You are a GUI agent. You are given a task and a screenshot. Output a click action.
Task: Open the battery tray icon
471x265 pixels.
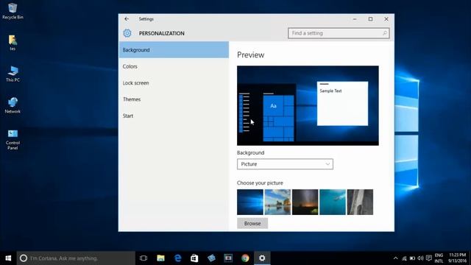tap(412, 258)
